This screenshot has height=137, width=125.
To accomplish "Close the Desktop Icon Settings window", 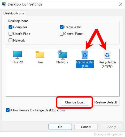I will coord(121,4).
